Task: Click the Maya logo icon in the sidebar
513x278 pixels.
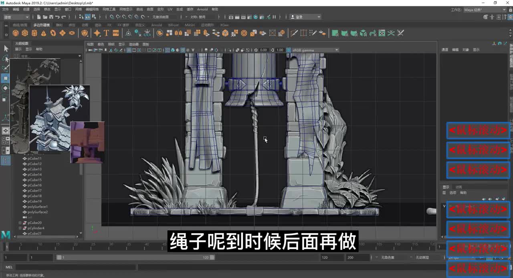Action: pos(6,235)
